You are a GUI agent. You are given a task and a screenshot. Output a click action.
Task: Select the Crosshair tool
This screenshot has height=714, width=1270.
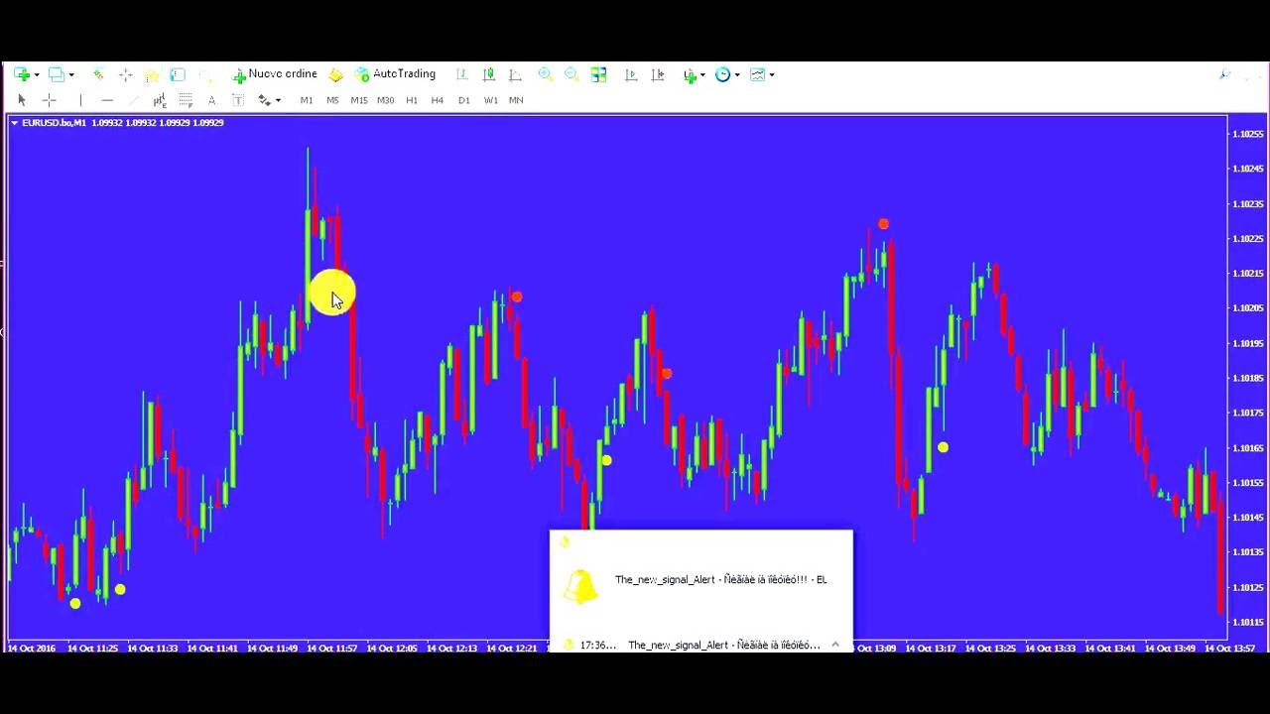[x=49, y=100]
